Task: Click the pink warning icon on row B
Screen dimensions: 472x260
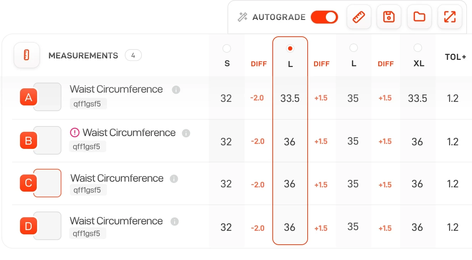Action: pos(75,133)
